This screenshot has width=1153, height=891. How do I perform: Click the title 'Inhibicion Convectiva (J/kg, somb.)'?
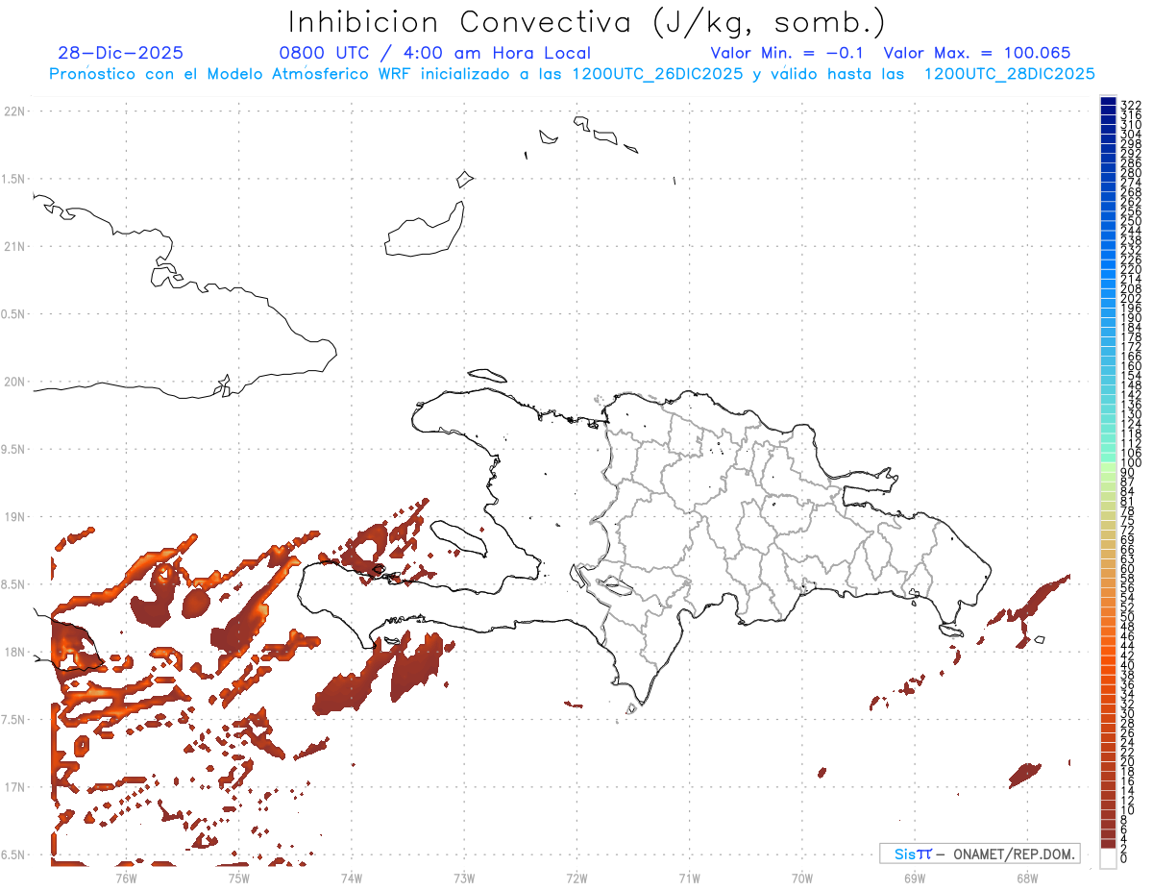(x=587, y=22)
